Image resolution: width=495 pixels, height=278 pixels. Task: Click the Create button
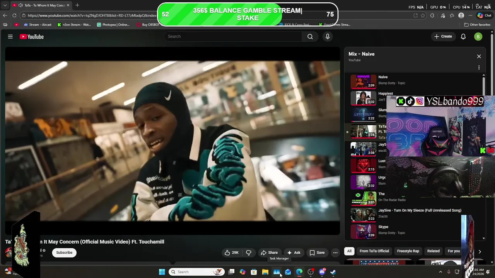443,37
